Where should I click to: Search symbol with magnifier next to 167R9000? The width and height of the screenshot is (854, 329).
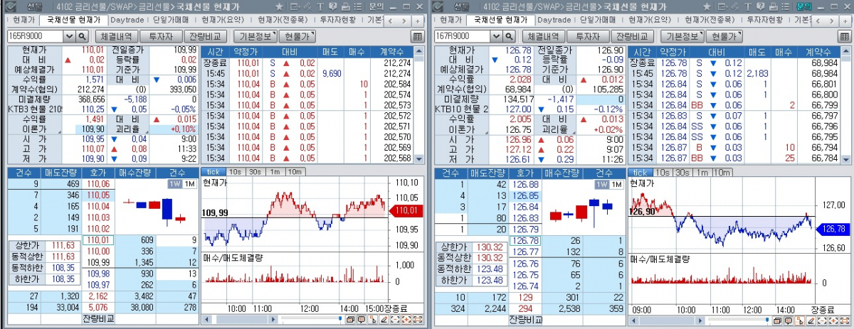(509, 36)
